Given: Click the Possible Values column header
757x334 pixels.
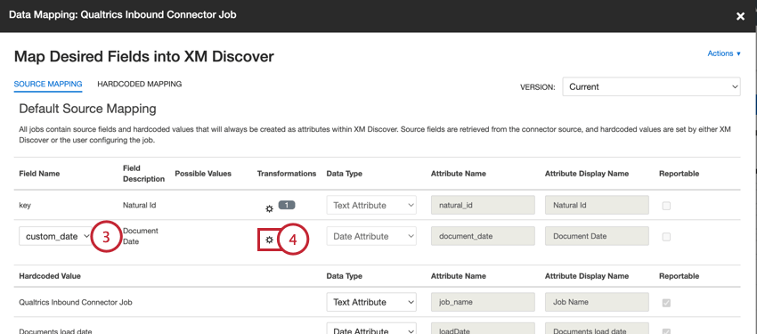Looking at the screenshot, I should click(203, 174).
